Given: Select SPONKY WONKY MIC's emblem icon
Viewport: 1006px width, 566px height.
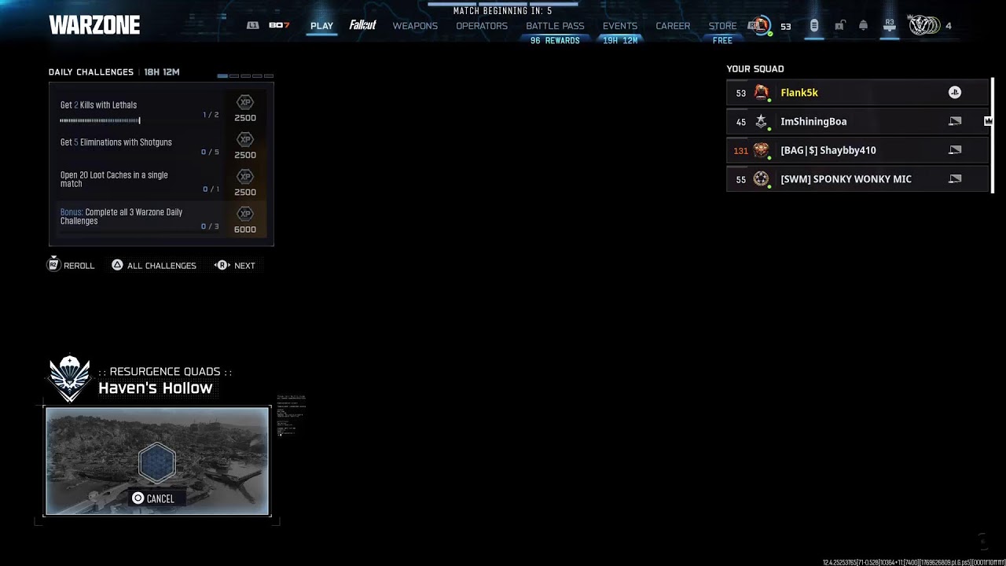Looking at the screenshot, I should tap(761, 179).
